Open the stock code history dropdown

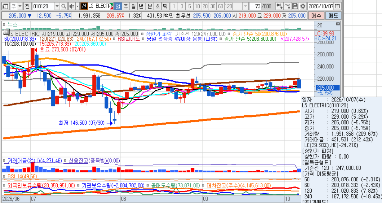point(57,6)
